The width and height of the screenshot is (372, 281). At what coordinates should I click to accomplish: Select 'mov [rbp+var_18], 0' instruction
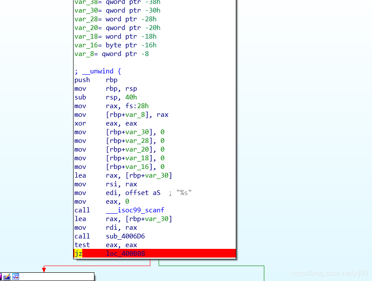(119, 158)
